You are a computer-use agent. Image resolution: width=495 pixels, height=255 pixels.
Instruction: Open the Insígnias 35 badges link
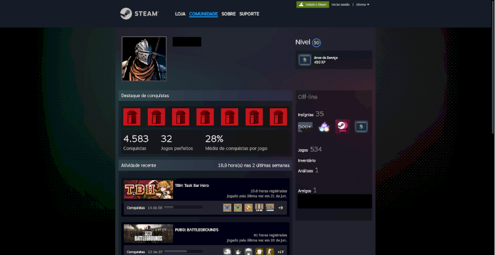click(x=311, y=115)
